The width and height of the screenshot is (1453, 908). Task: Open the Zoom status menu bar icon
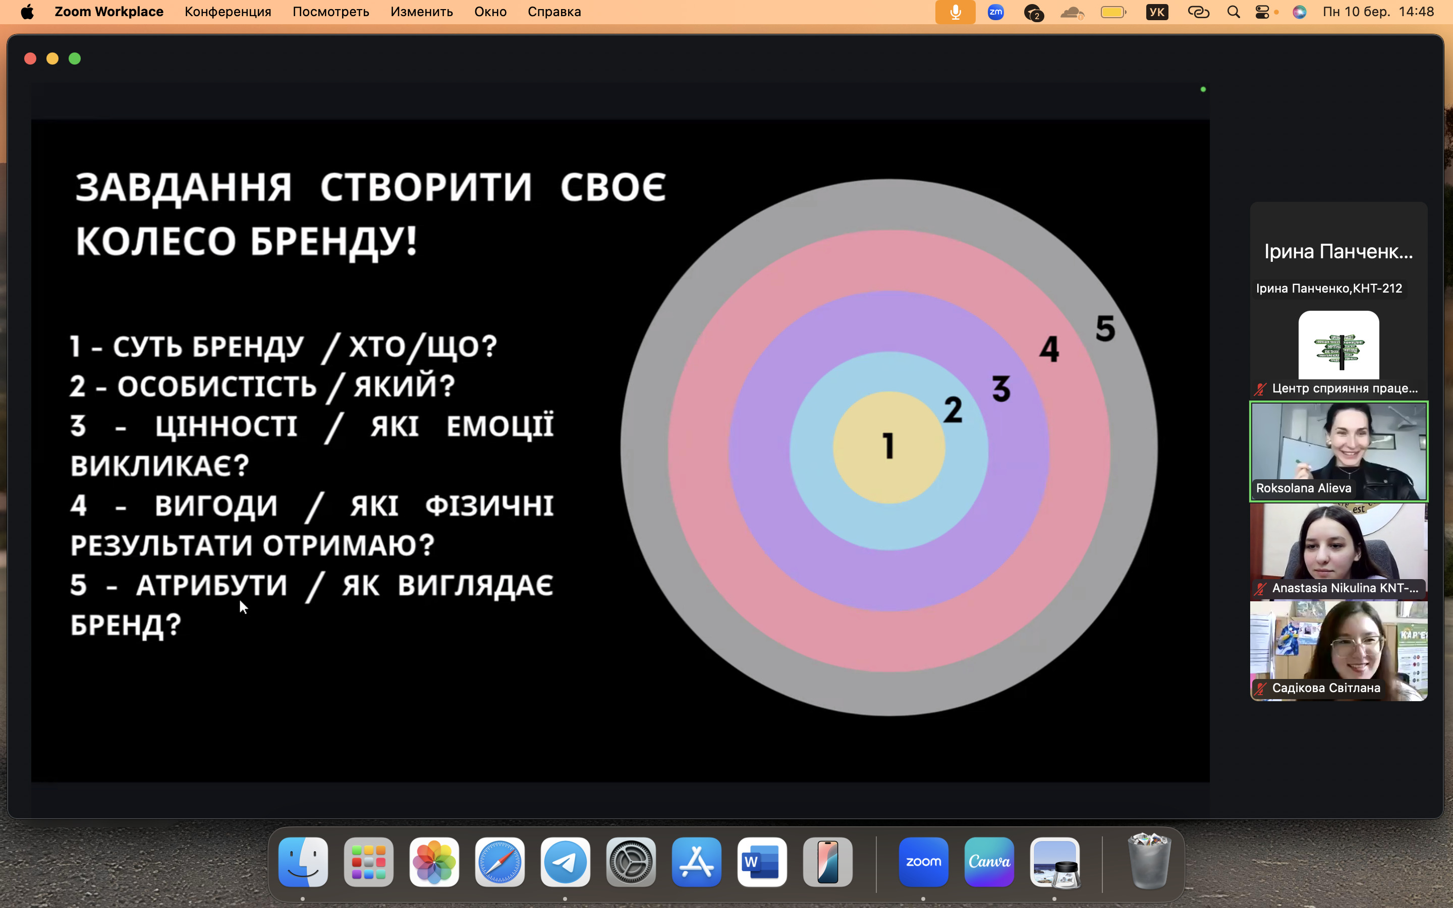pos(995,12)
